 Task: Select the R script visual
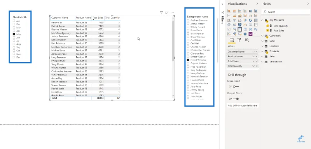pyautogui.click(x=250, y=29)
